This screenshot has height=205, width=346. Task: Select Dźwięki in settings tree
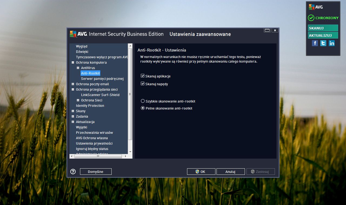(82, 52)
